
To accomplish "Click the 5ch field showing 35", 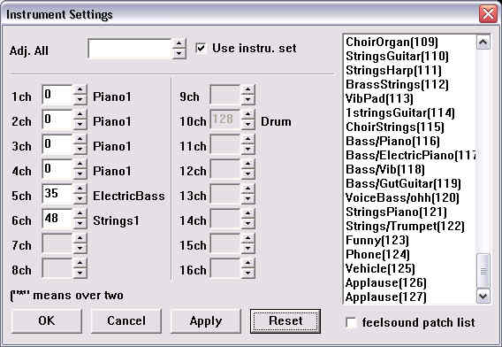I will 57,193.
